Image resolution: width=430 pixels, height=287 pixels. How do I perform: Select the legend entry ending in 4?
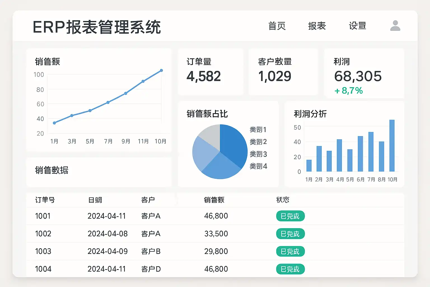coord(258,166)
